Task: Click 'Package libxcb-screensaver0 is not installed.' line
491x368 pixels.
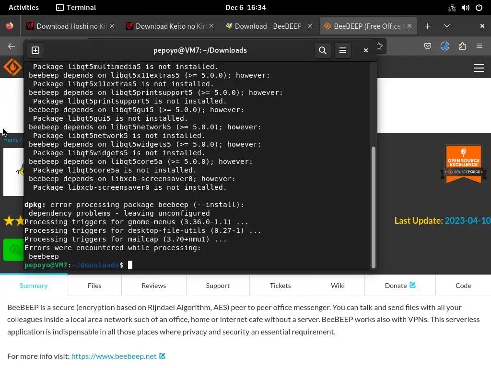Action: (129, 187)
